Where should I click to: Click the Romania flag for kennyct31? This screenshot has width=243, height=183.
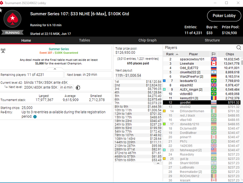[214, 98]
